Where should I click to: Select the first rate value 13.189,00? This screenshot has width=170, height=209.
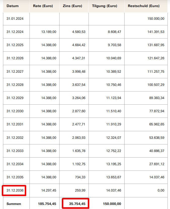tap(49, 32)
